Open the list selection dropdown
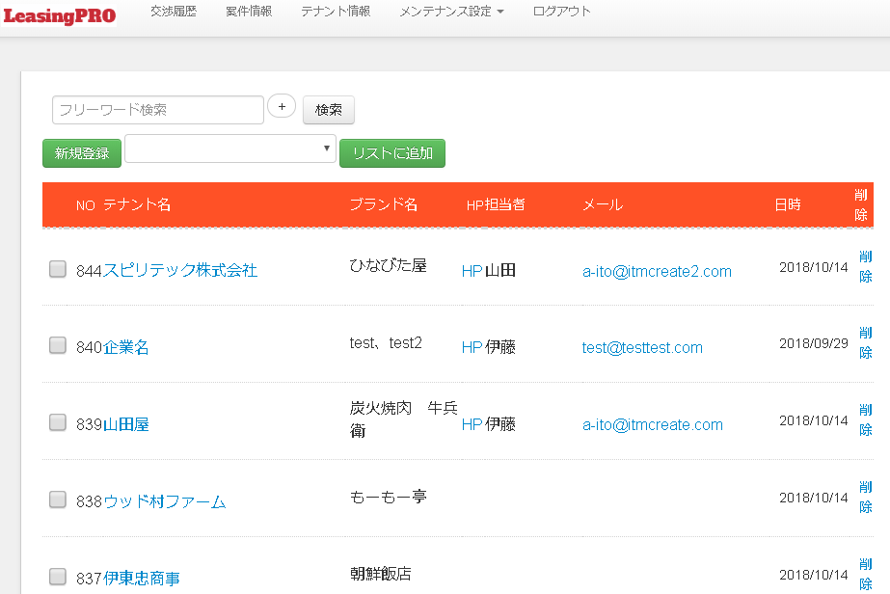Image resolution: width=890 pixels, height=594 pixels. [x=230, y=148]
